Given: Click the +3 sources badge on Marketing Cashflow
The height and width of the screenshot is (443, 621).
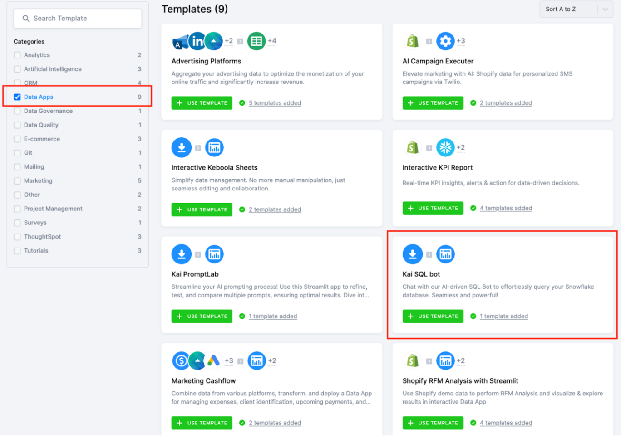Looking at the screenshot, I should [x=229, y=361].
